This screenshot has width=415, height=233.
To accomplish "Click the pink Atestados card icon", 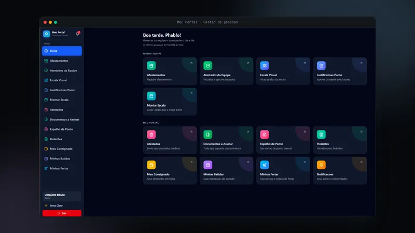I will point(151,135).
